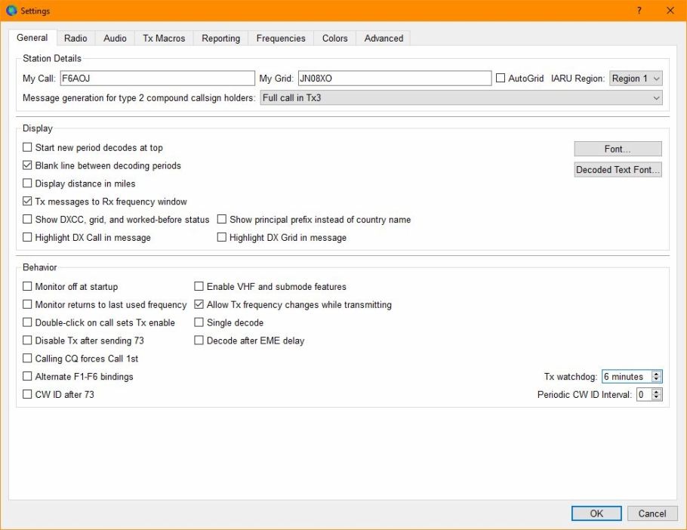Viewport: 687px width, 530px height.
Task: Click the question mark help button
Action: pos(639,11)
